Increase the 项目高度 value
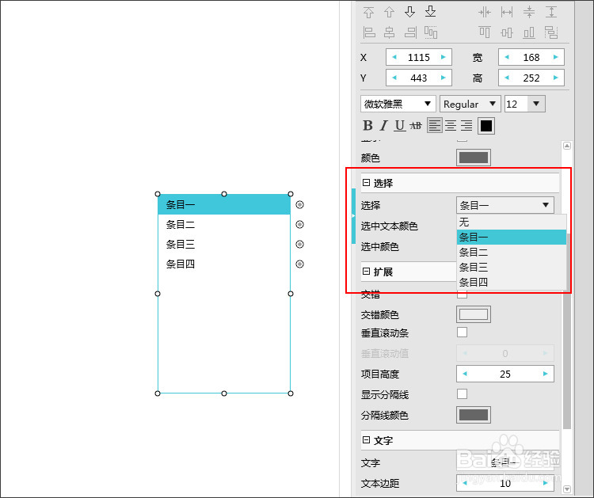 (x=545, y=374)
